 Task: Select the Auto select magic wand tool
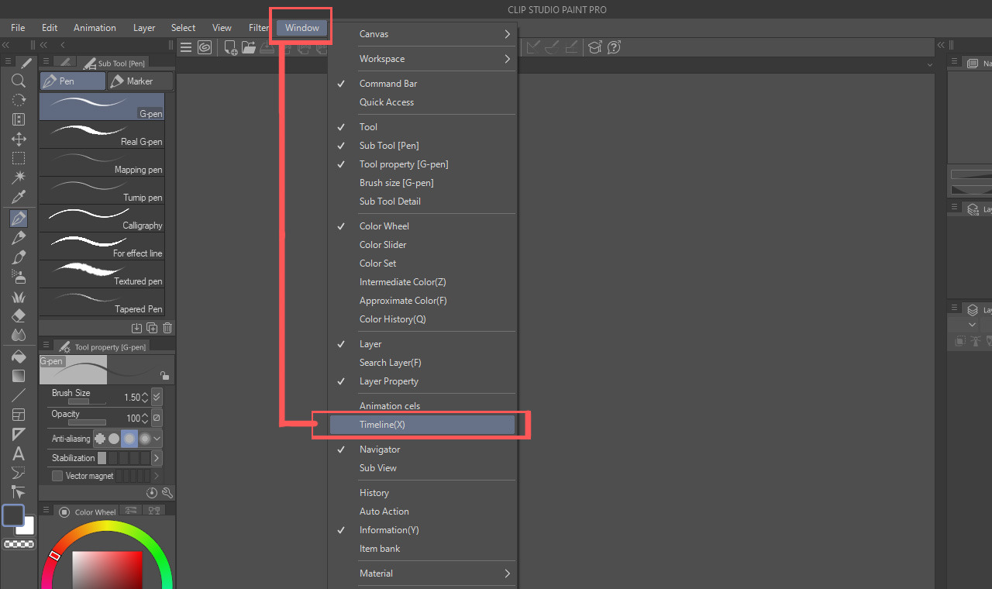[19, 177]
